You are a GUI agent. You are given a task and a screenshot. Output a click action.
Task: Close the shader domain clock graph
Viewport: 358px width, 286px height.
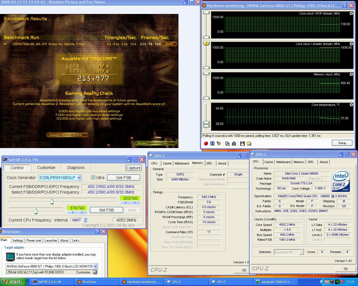pyautogui.click(x=351, y=44)
